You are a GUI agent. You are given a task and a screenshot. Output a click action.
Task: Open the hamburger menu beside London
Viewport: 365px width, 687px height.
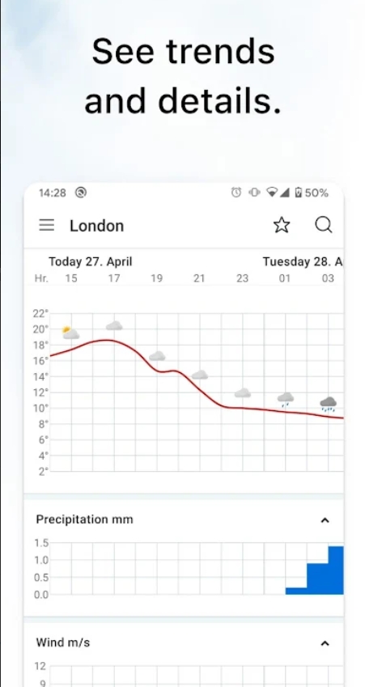point(47,225)
